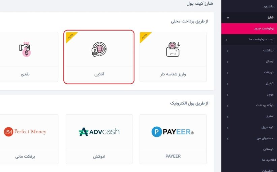Expand the کیف پول sidebar chevron
277x172 pixels.
(x=228, y=128)
